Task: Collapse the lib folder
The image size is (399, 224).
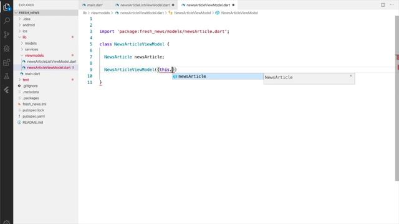Action: pyautogui.click(x=46, y=37)
